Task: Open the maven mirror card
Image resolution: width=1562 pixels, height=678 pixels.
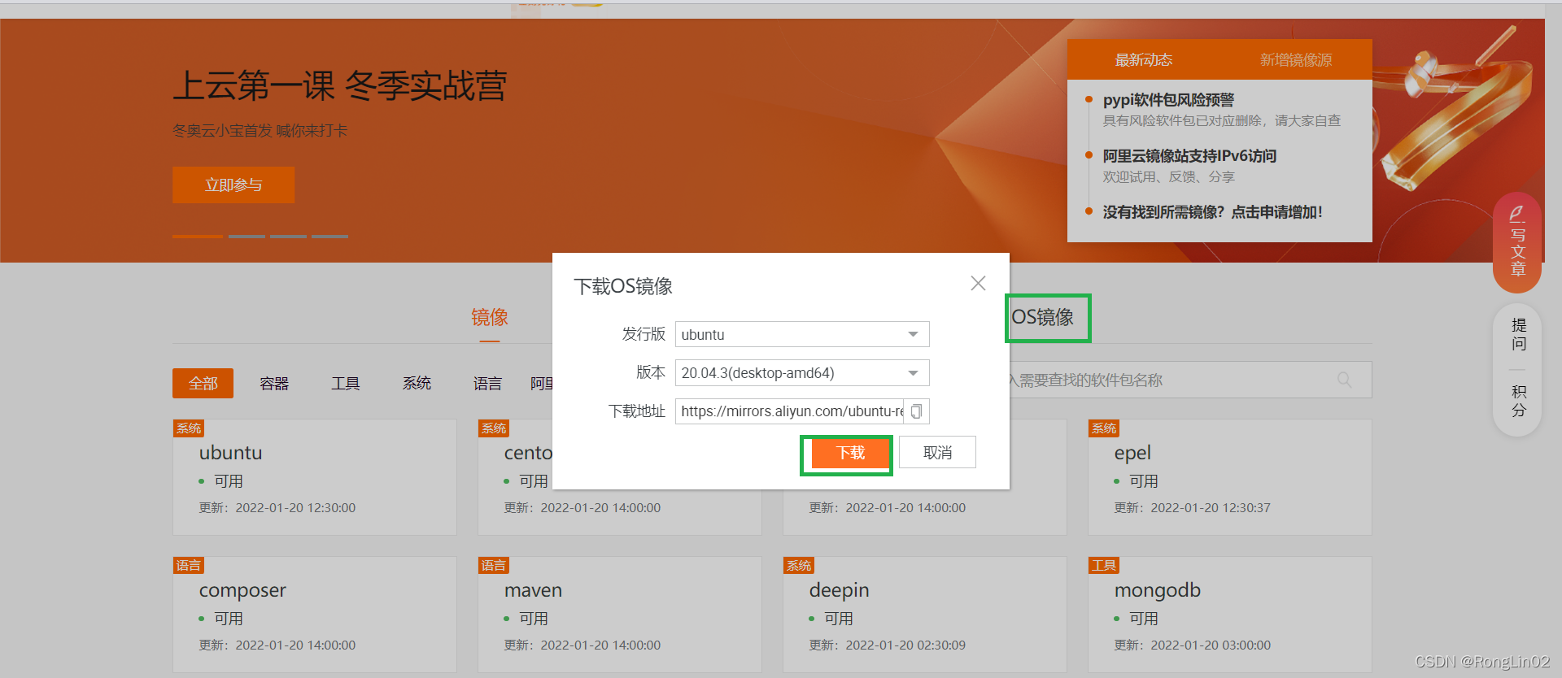Action: [619, 615]
